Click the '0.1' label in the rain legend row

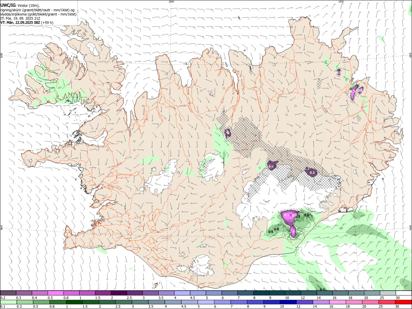pyautogui.click(x=3, y=307)
